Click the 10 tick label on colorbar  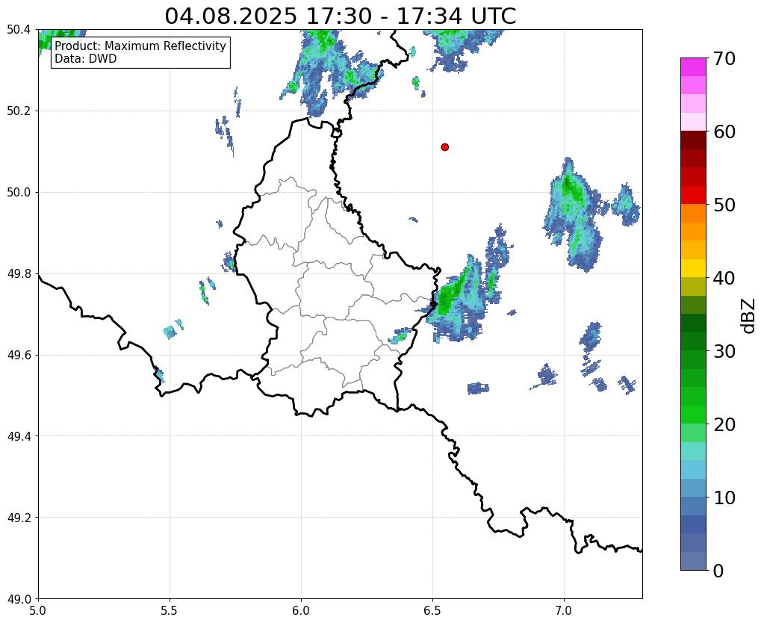point(724,498)
